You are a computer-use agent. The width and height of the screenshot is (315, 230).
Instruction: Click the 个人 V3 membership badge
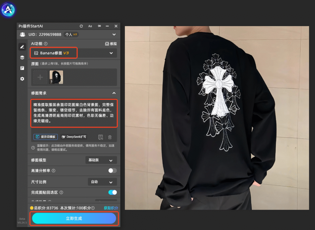tap(71, 34)
